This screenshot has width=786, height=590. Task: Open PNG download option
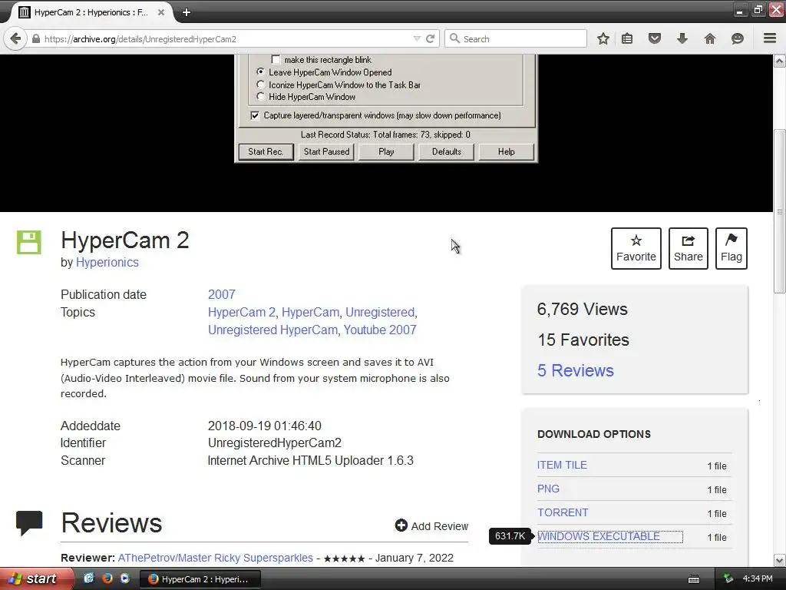click(548, 489)
